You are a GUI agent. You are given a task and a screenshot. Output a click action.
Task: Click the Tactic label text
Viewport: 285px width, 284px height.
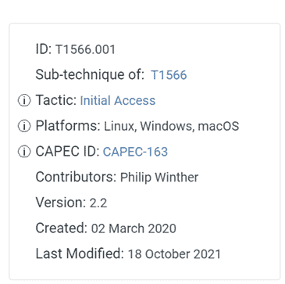pyautogui.click(x=56, y=100)
